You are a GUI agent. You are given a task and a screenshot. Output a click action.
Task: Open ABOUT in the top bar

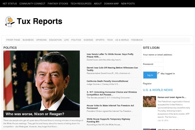point(98,4)
